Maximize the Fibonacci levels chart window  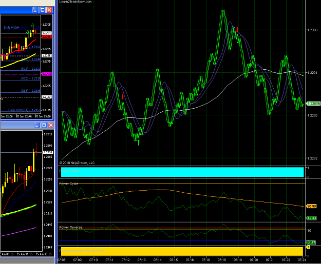point(43,10)
